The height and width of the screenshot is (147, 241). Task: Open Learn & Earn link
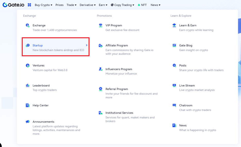(188, 25)
